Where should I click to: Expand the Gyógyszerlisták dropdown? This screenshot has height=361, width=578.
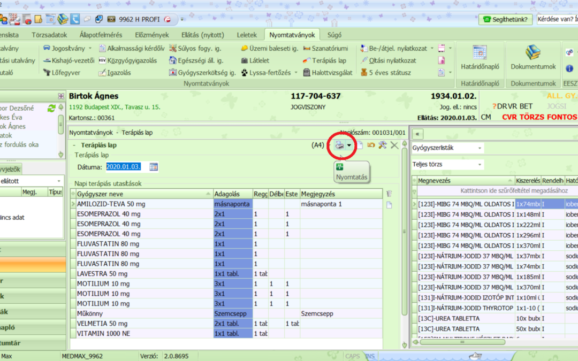point(480,148)
